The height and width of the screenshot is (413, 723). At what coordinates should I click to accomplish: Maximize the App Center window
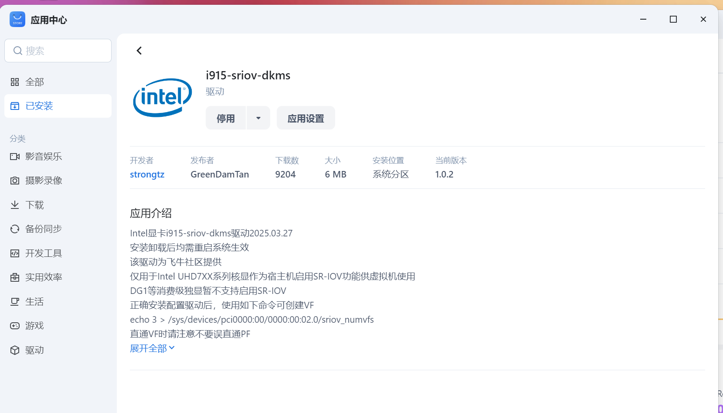[x=673, y=19]
